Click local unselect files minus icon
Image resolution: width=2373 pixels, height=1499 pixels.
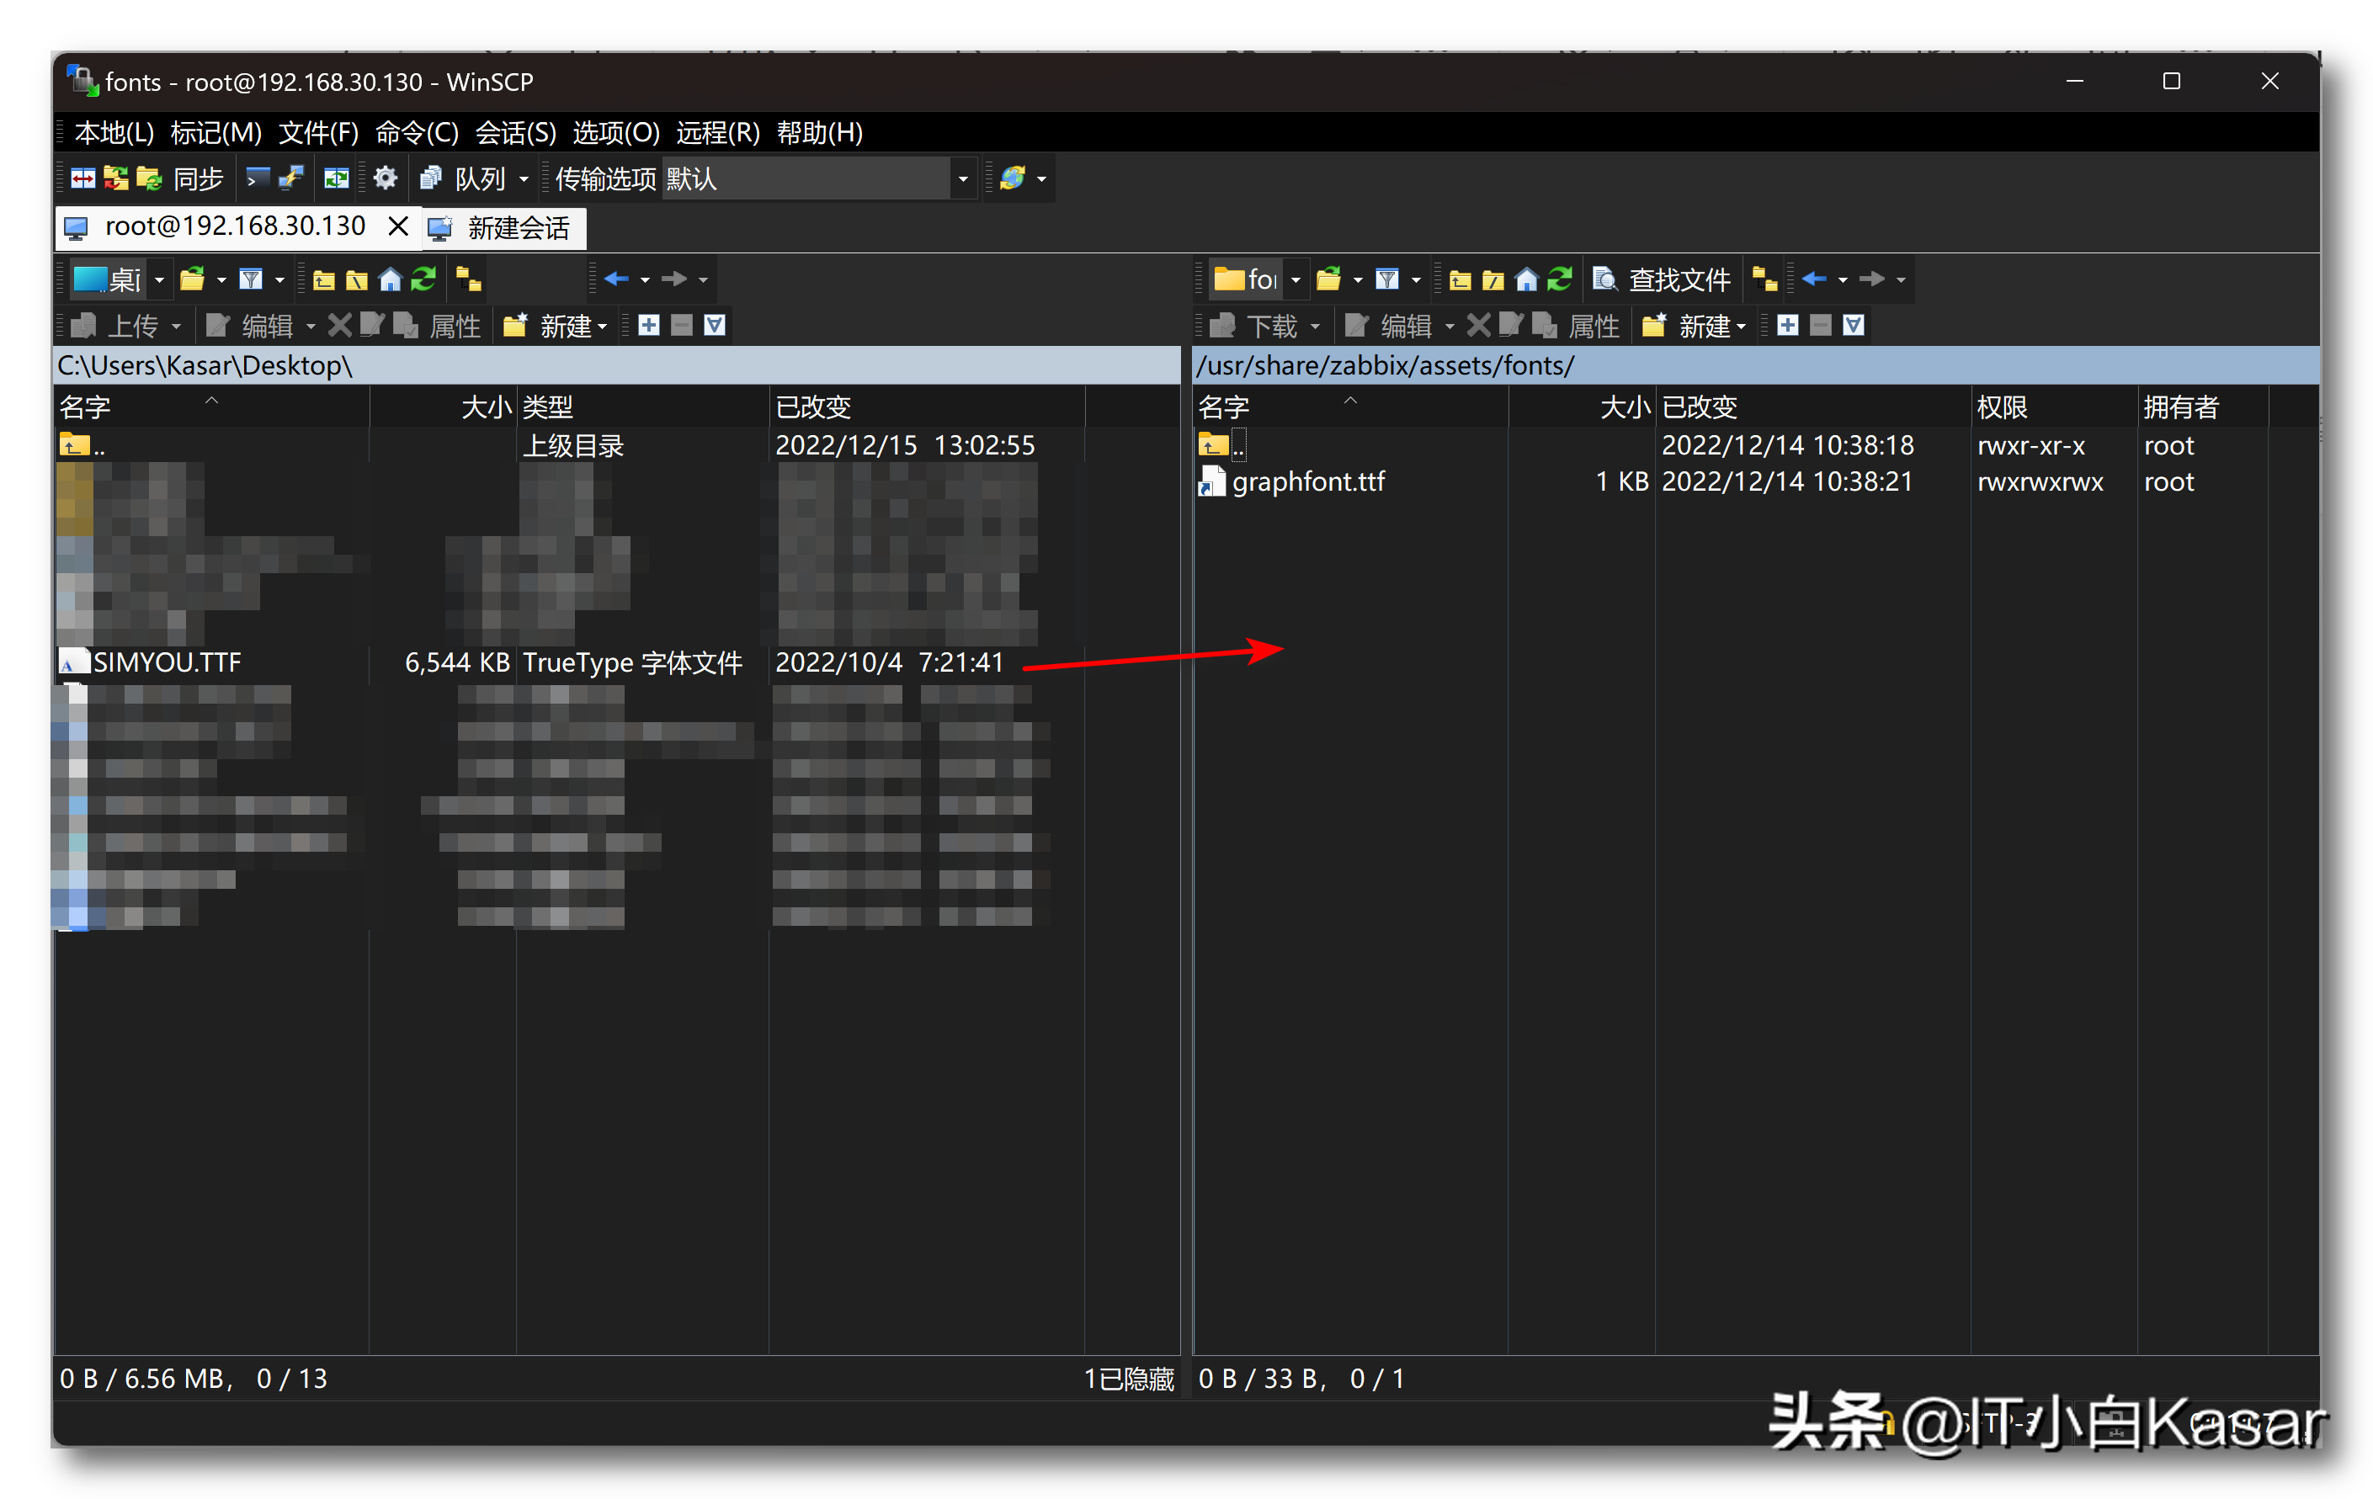pos(682,325)
